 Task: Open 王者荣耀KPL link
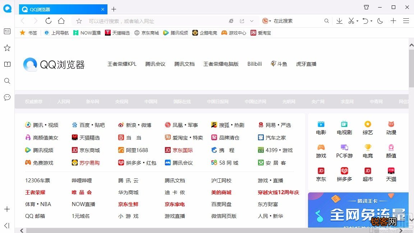(122, 64)
